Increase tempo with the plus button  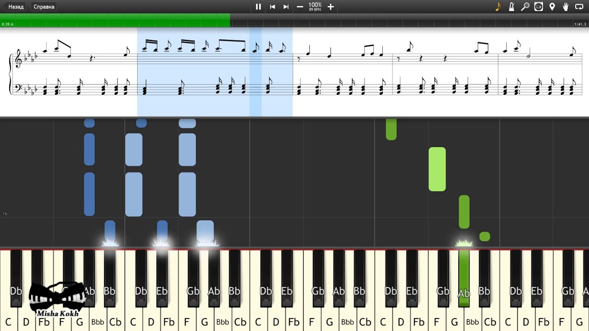pyautogui.click(x=330, y=7)
